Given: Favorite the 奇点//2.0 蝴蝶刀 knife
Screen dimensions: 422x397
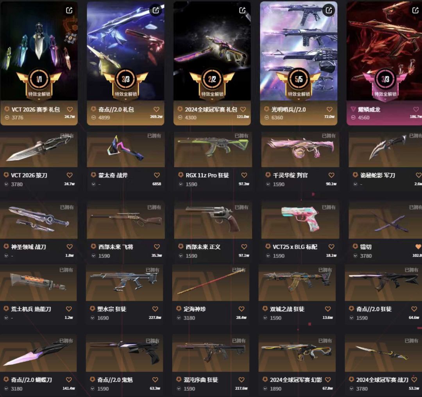Looking at the screenshot, I should [x=69, y=380].
